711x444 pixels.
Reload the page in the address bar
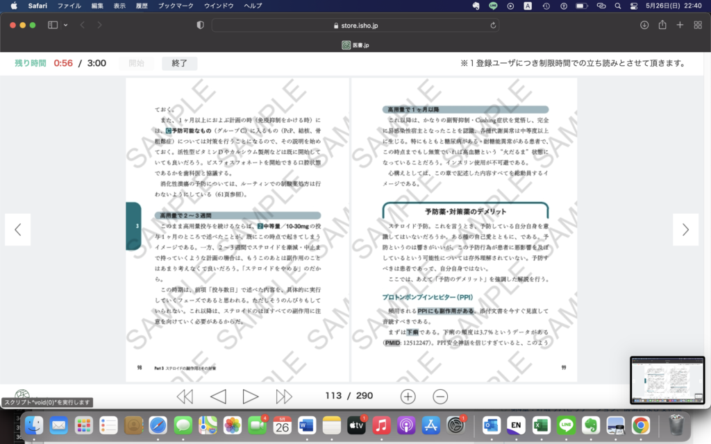click(494, 25)
